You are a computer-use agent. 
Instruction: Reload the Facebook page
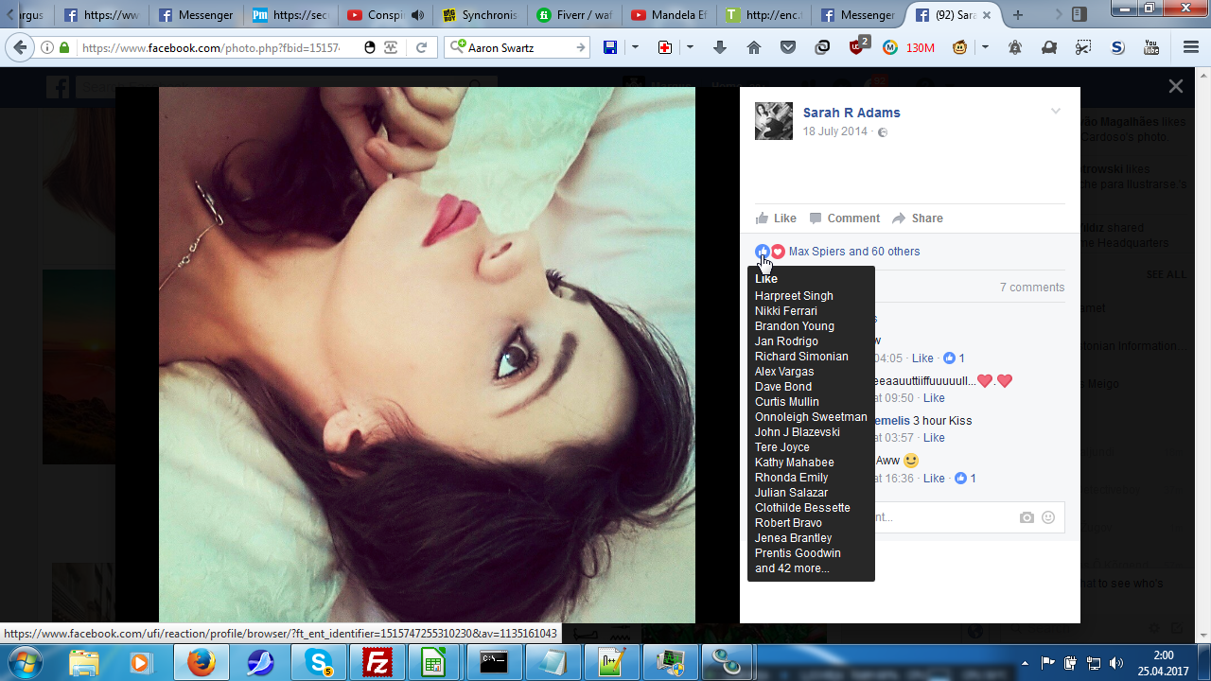coord(421,47)
